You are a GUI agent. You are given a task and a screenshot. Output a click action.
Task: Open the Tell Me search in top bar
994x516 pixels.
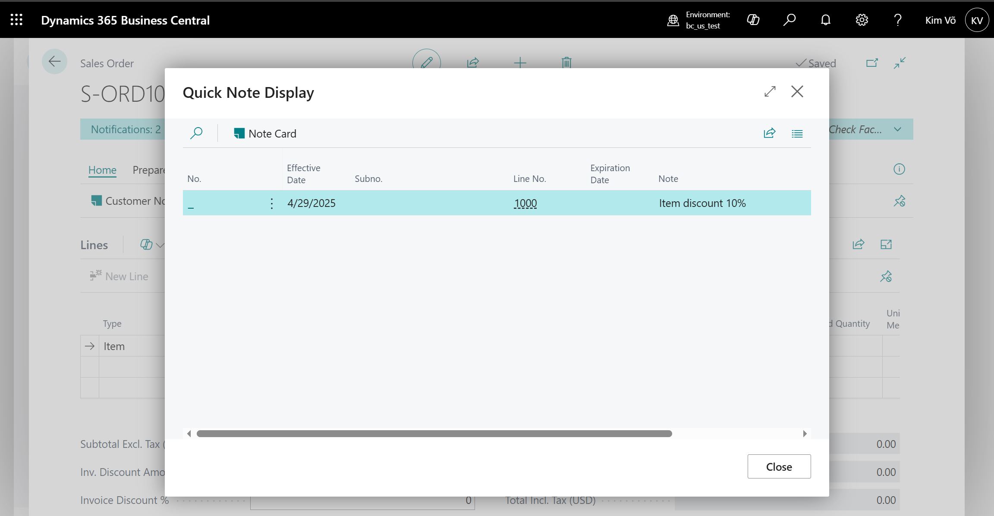pos(790,20)
